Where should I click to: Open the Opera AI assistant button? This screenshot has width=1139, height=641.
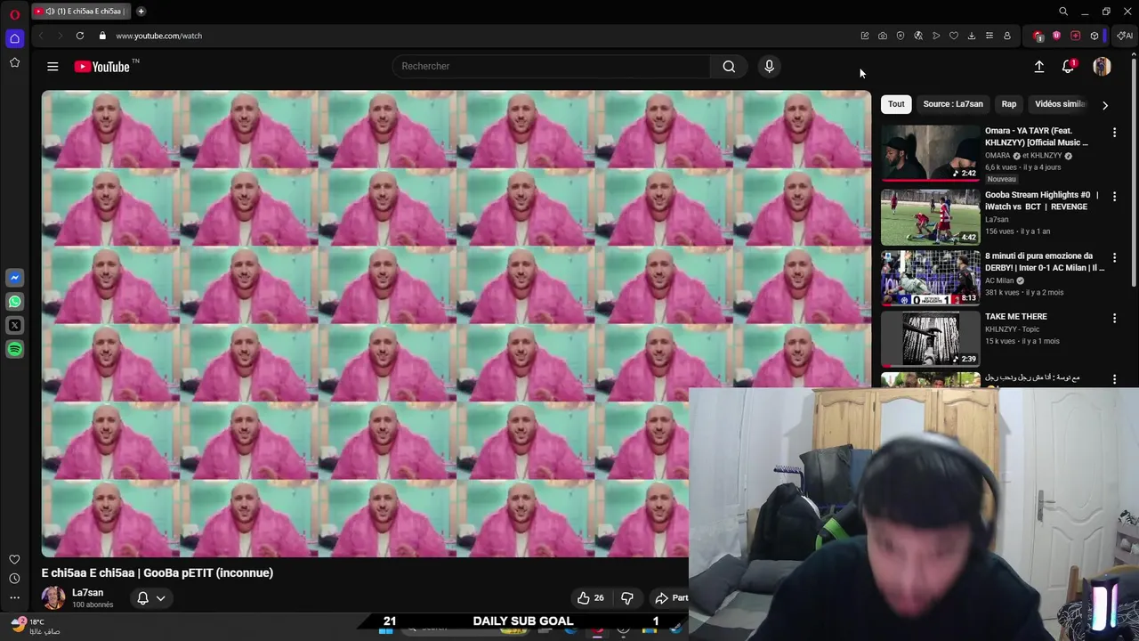1125,36
